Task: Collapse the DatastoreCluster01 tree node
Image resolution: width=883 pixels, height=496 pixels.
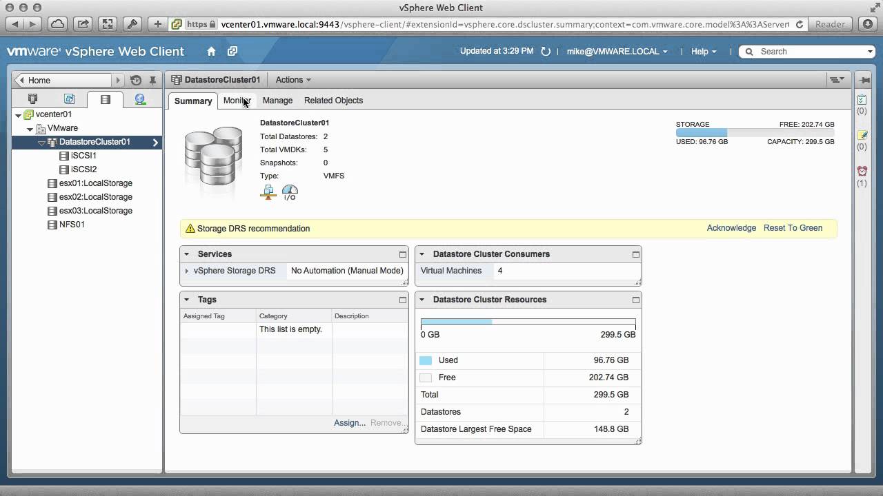Action: click(41, 143)
